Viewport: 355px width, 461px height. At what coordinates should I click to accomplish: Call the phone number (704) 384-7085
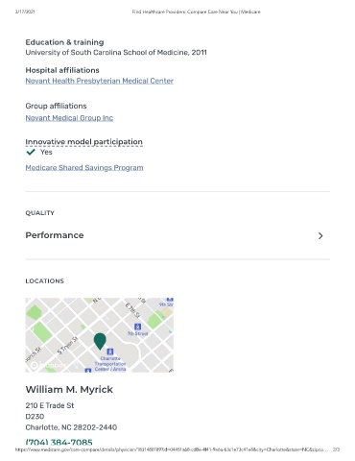point(59,442)
